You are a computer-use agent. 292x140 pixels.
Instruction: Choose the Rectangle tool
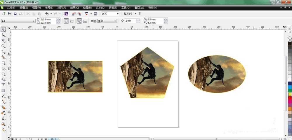3,63
